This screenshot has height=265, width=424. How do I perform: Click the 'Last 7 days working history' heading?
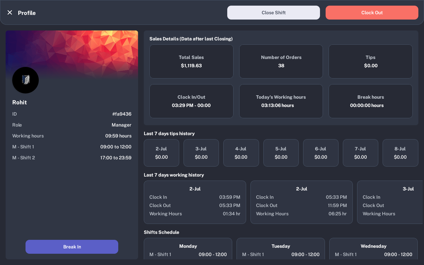pyautogui.click(x=174, y=175)
